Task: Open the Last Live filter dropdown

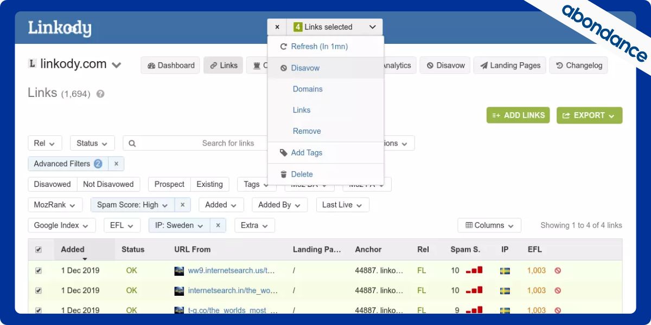Action: point(342,205)
